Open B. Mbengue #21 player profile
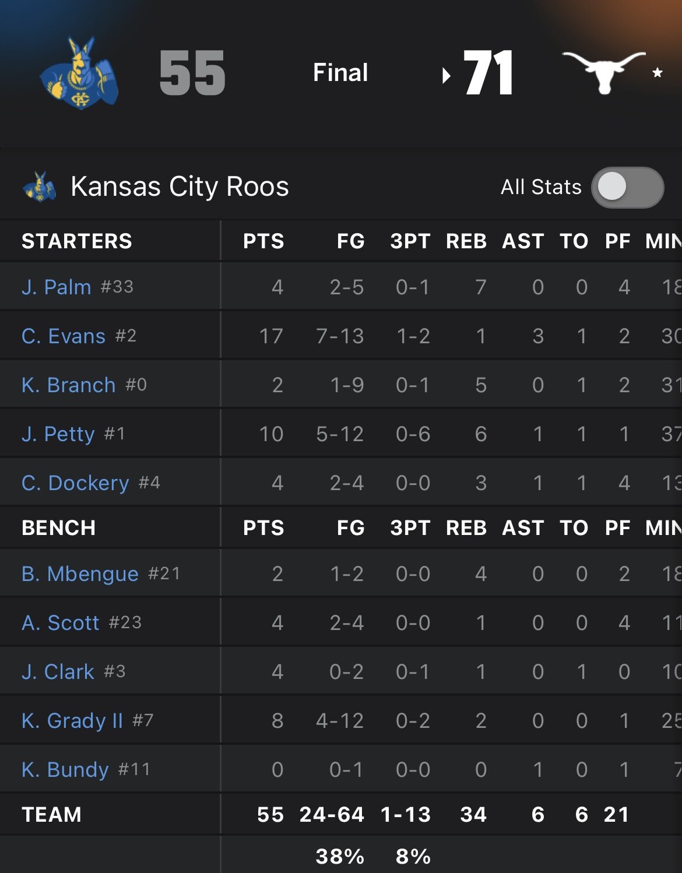This screenshot has width=682, height=873. coord(80,573)
